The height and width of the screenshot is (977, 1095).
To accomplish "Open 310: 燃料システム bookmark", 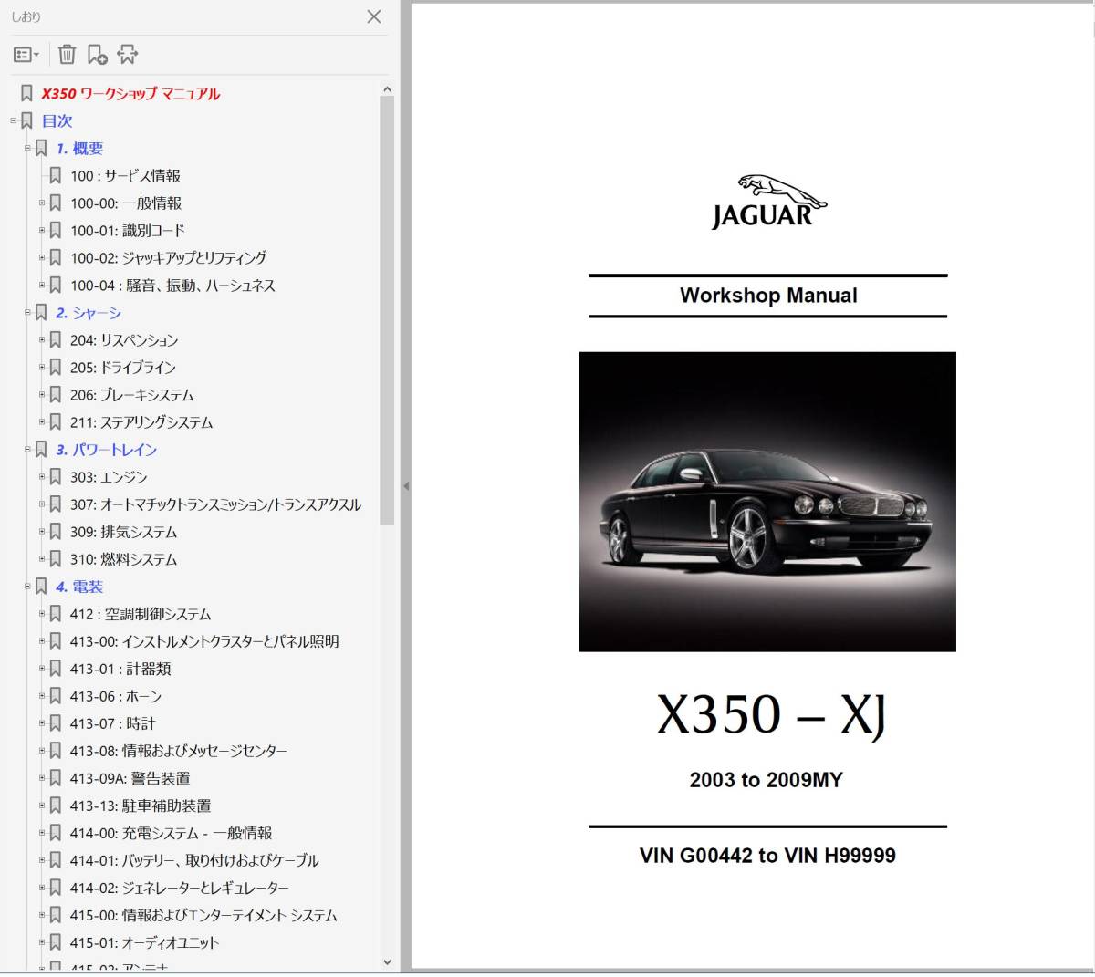I will (x=123, y=559).
